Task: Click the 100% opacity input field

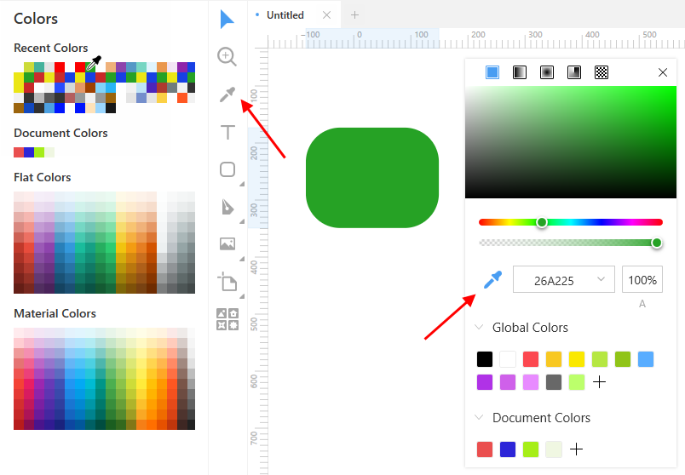Action: tap(642, 279)
